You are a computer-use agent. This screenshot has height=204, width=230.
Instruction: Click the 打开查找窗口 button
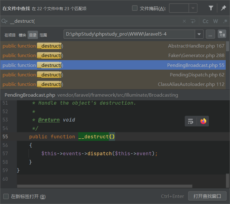[x=207, y=196]
